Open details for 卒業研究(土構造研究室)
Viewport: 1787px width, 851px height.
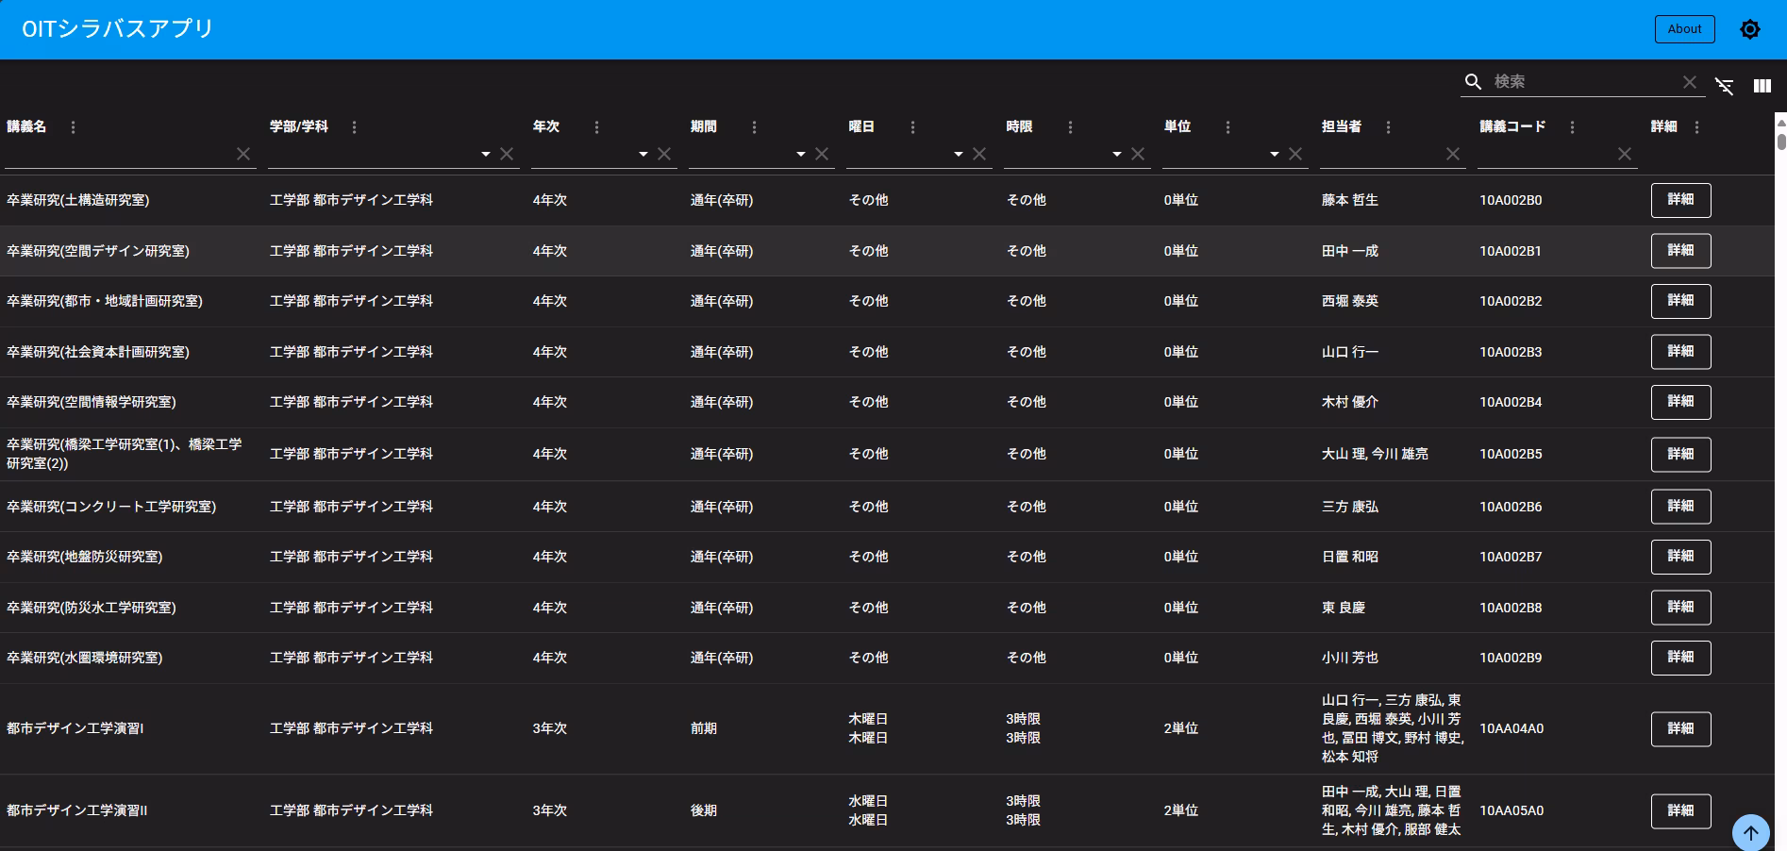click(x=1680, y=200)
